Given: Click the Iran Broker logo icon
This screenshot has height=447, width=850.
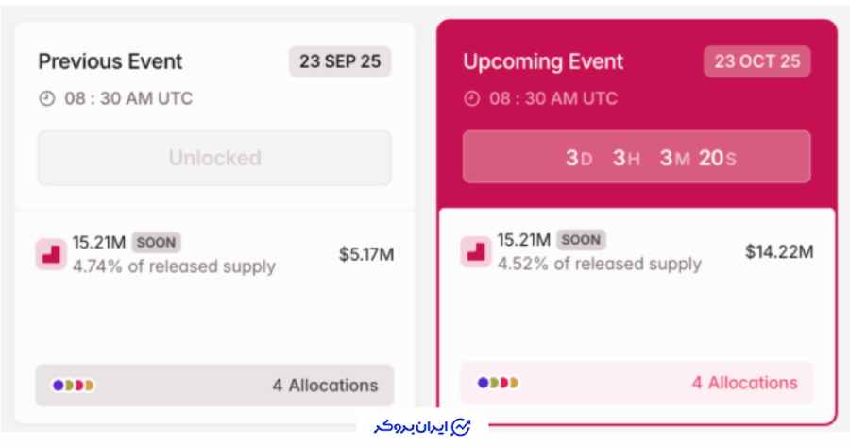Looking at the screenshot, I should 462,426.
